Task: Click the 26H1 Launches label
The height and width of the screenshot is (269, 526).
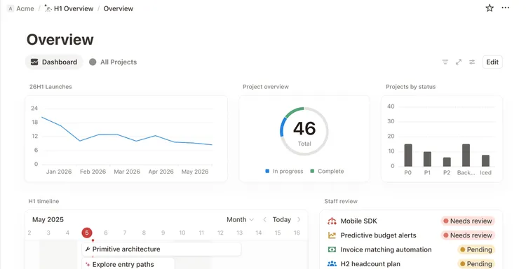Action: click(x=50, y=87)
